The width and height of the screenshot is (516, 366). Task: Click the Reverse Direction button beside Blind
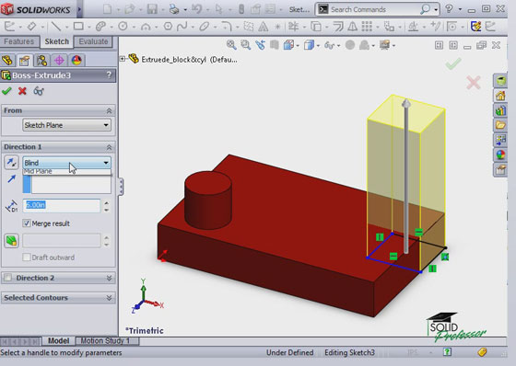tap(11, 162)
